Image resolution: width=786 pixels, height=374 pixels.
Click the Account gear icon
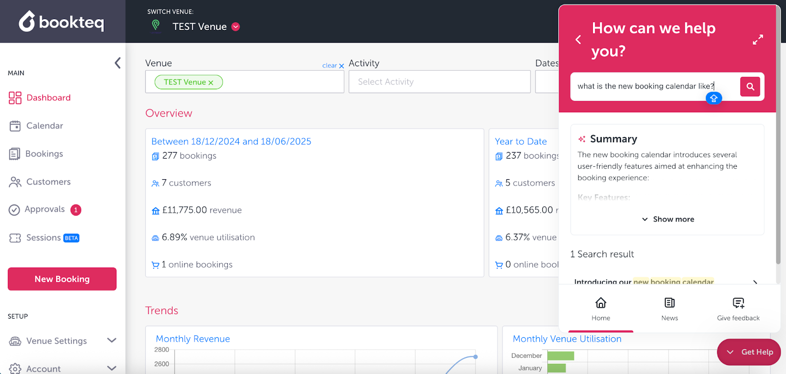pyautogui.click(x=15, y=369)
